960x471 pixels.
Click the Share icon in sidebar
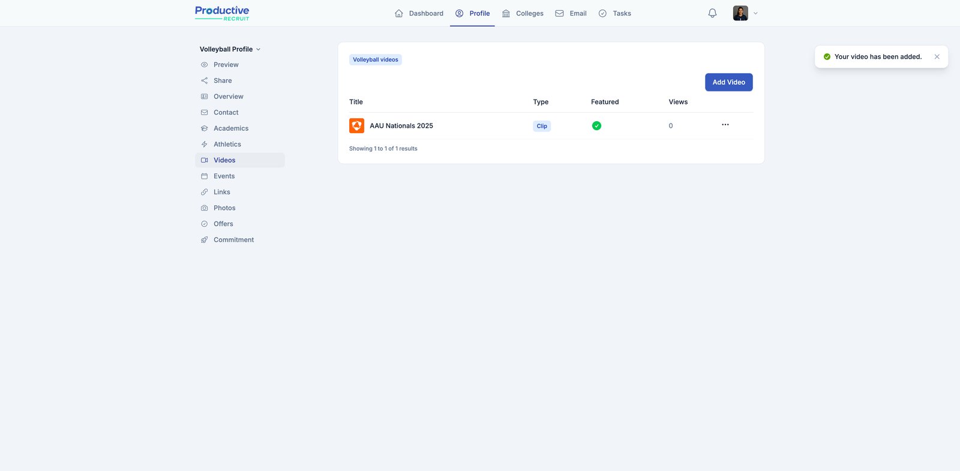tap(205, 81)
